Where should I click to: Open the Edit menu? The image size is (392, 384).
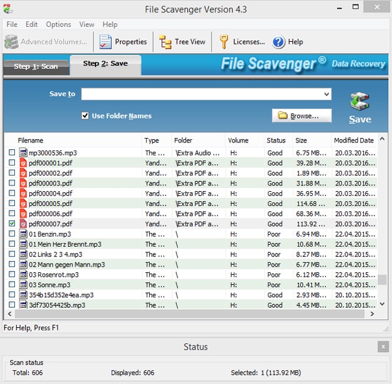click(31, 24)
